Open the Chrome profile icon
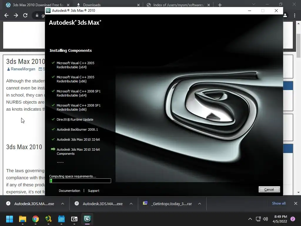 coord(285,15)
